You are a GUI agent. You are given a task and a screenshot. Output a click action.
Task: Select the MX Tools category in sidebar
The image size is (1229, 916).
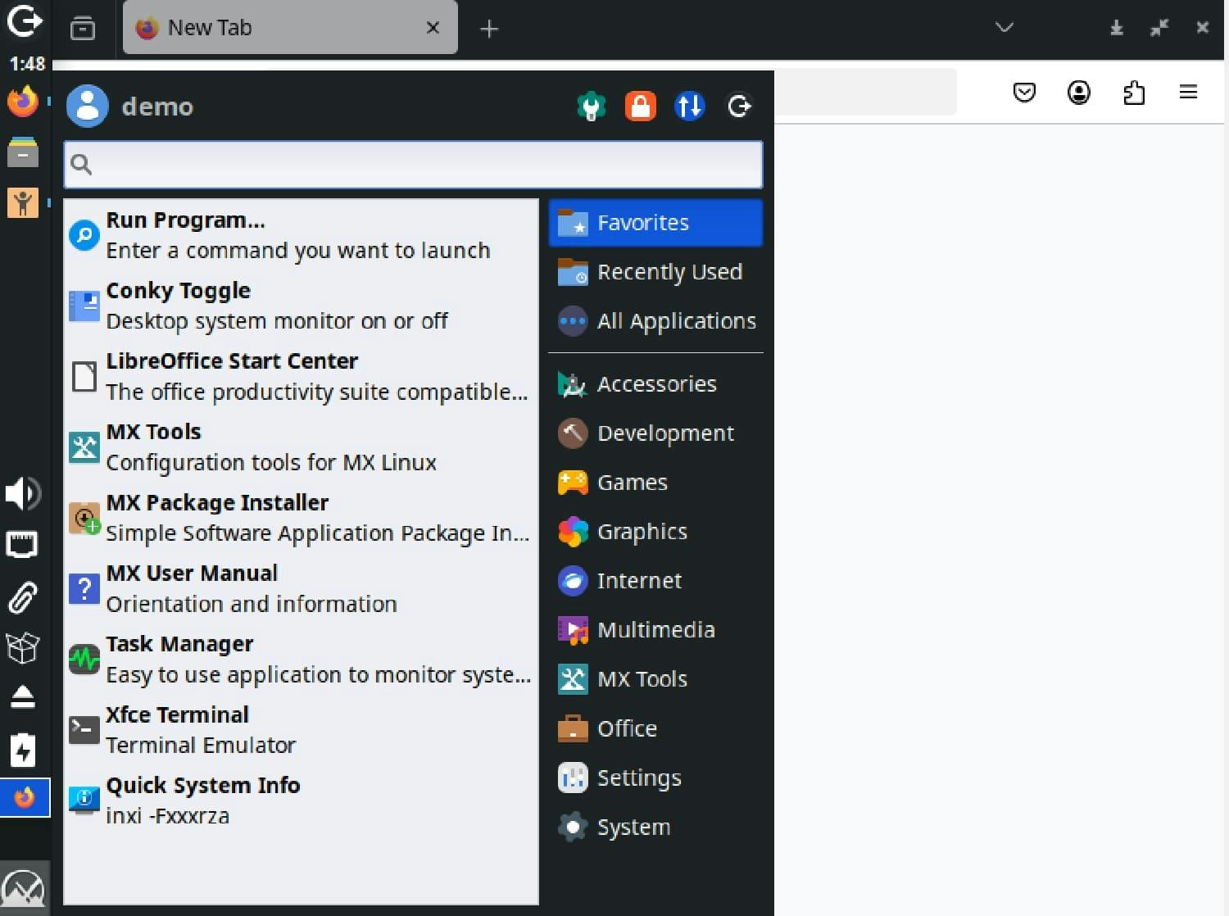(655, 679)
